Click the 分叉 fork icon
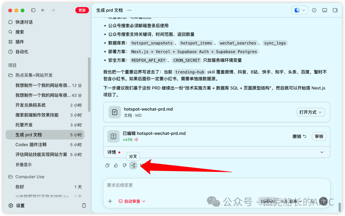 (x=133, y=166)
